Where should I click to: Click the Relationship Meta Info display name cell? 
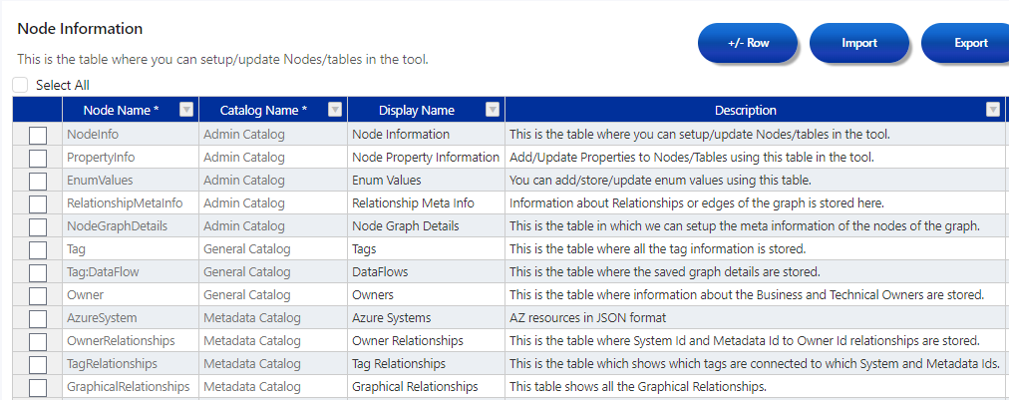click(x=426, y=202)
